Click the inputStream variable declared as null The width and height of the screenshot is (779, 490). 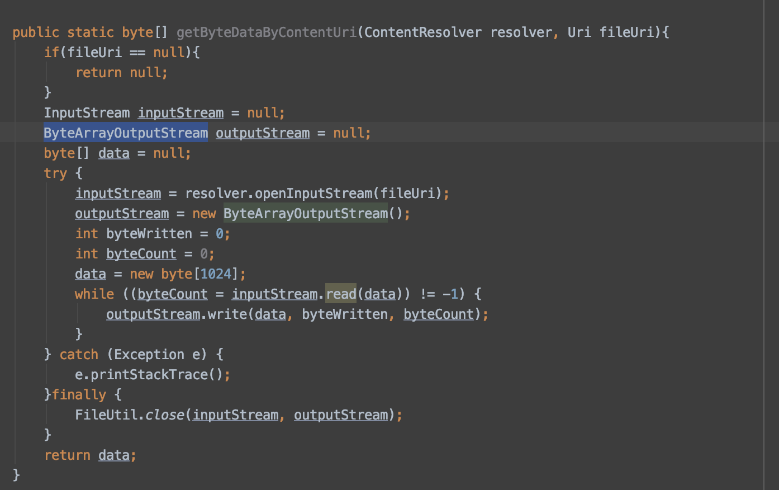pos(180,112)
